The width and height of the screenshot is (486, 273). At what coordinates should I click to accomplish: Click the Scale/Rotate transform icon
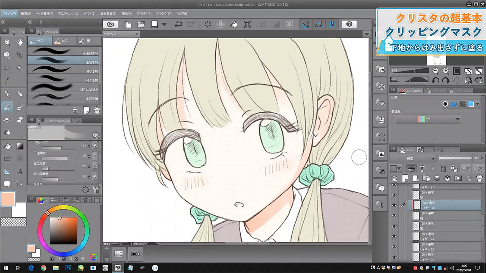247,24
